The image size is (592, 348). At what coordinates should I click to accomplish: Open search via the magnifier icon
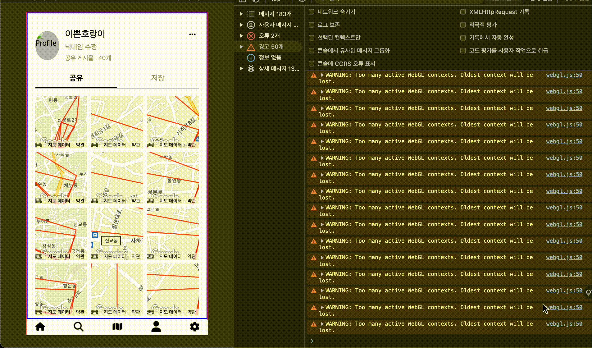[79, 327]
